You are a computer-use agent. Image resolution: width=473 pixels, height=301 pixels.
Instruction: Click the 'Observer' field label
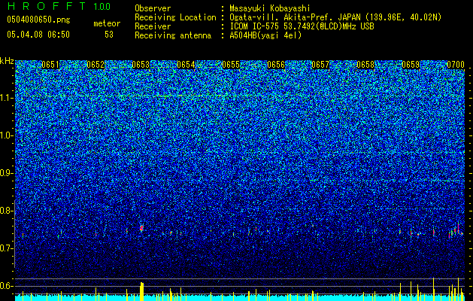point(153,8)
